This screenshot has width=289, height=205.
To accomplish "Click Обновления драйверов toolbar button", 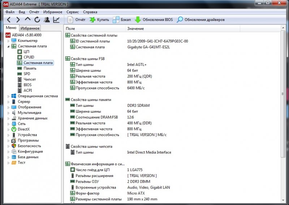I will (200, 19).
